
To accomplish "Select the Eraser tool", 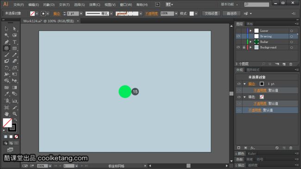I will pos(14,61).
